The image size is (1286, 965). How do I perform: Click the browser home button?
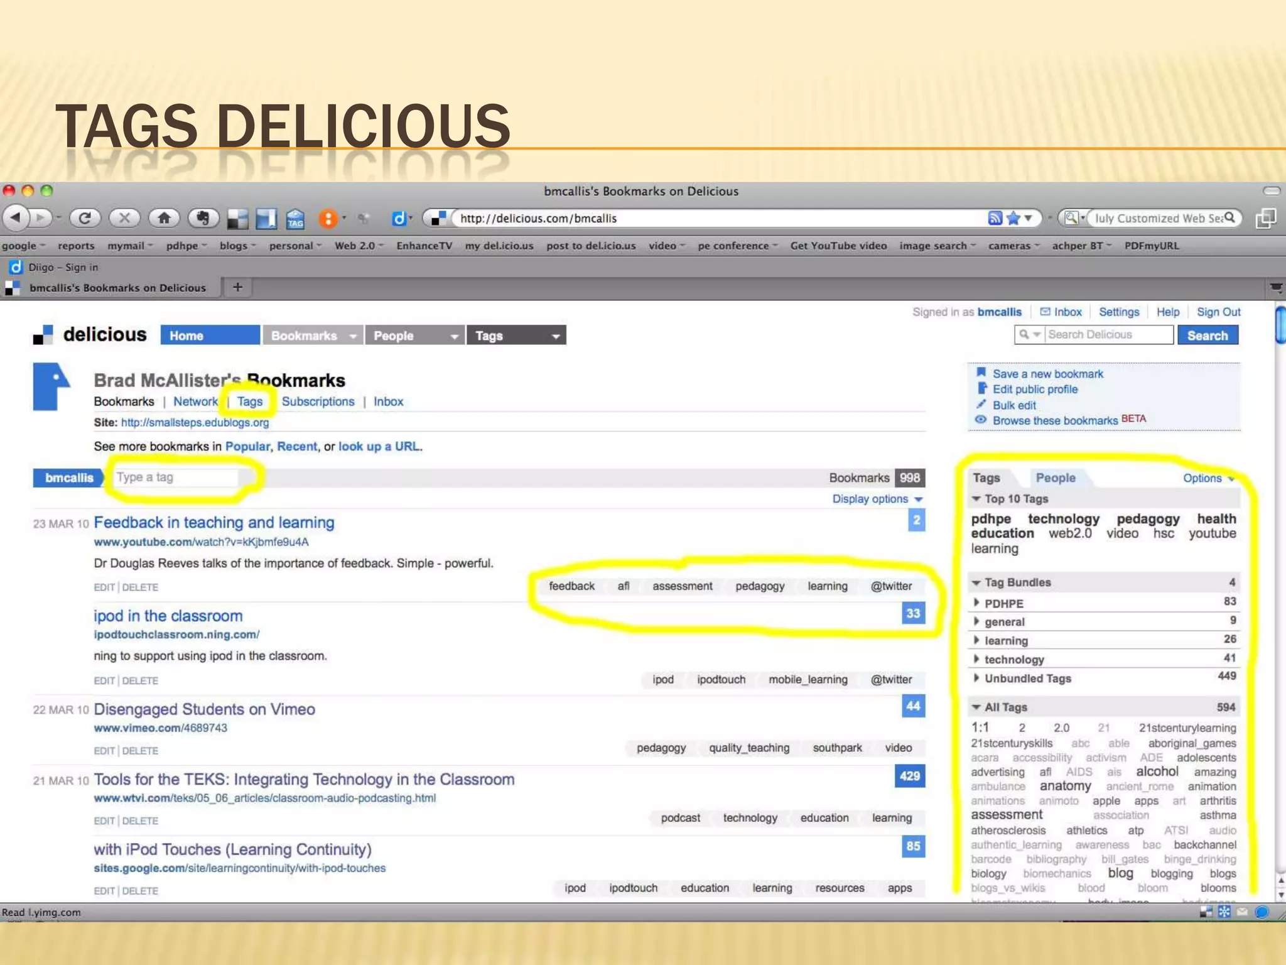164,218
